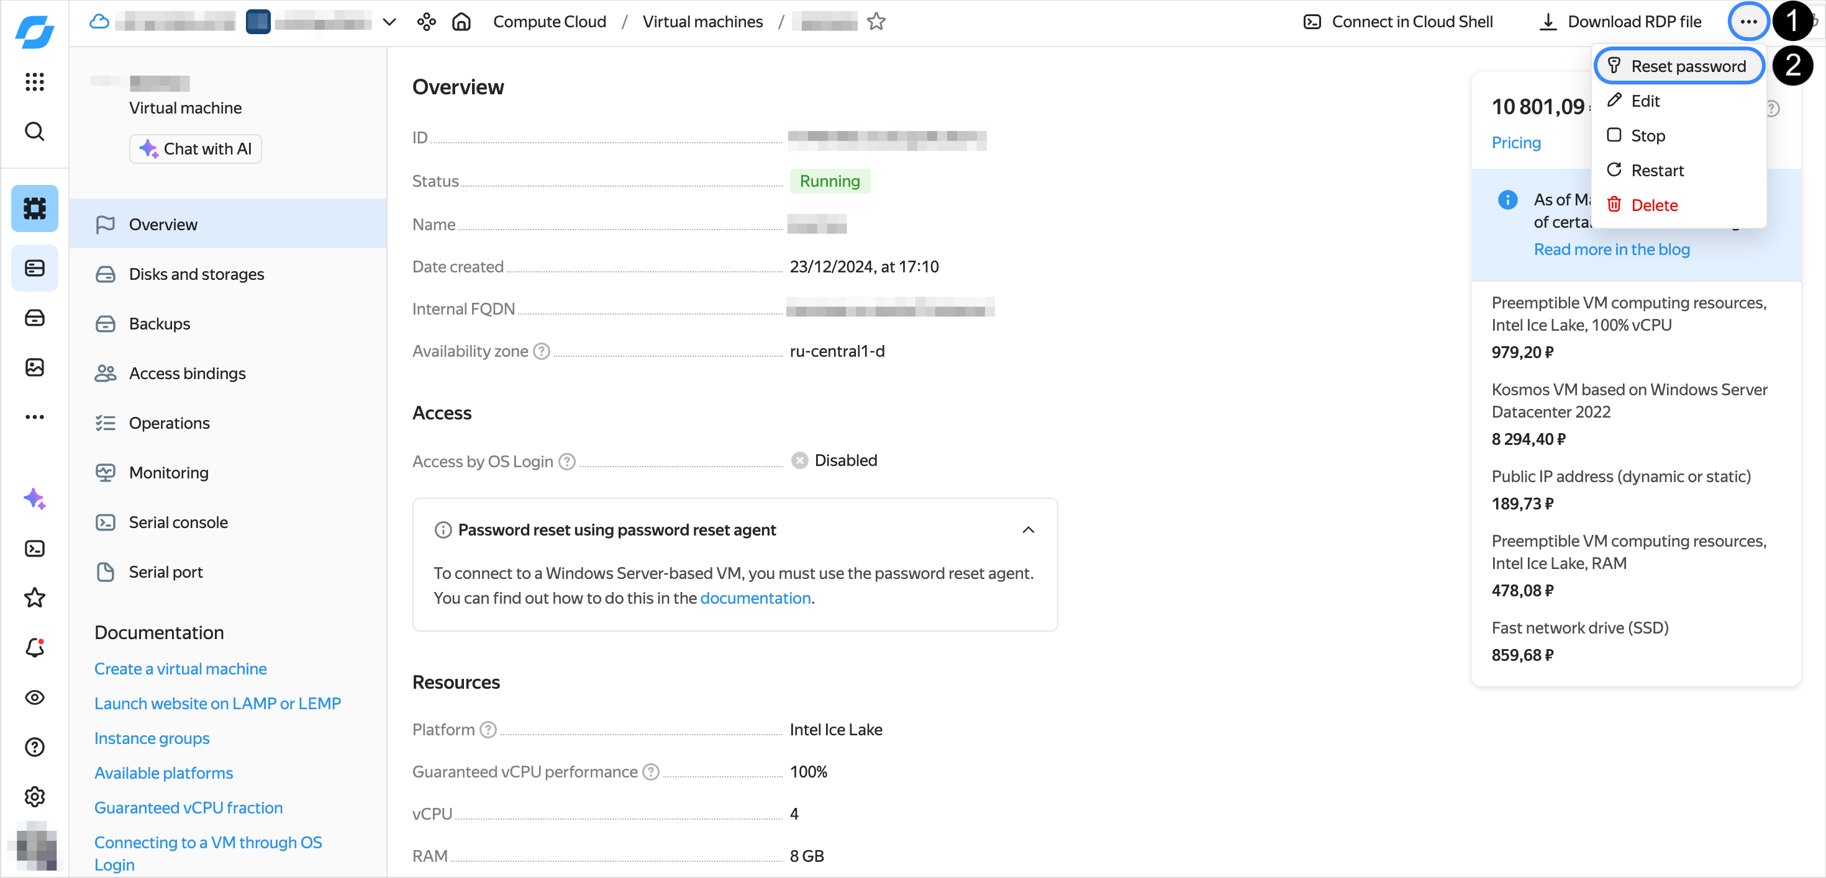Click the services cluster icon near breadcrumb

coord(426,22)
